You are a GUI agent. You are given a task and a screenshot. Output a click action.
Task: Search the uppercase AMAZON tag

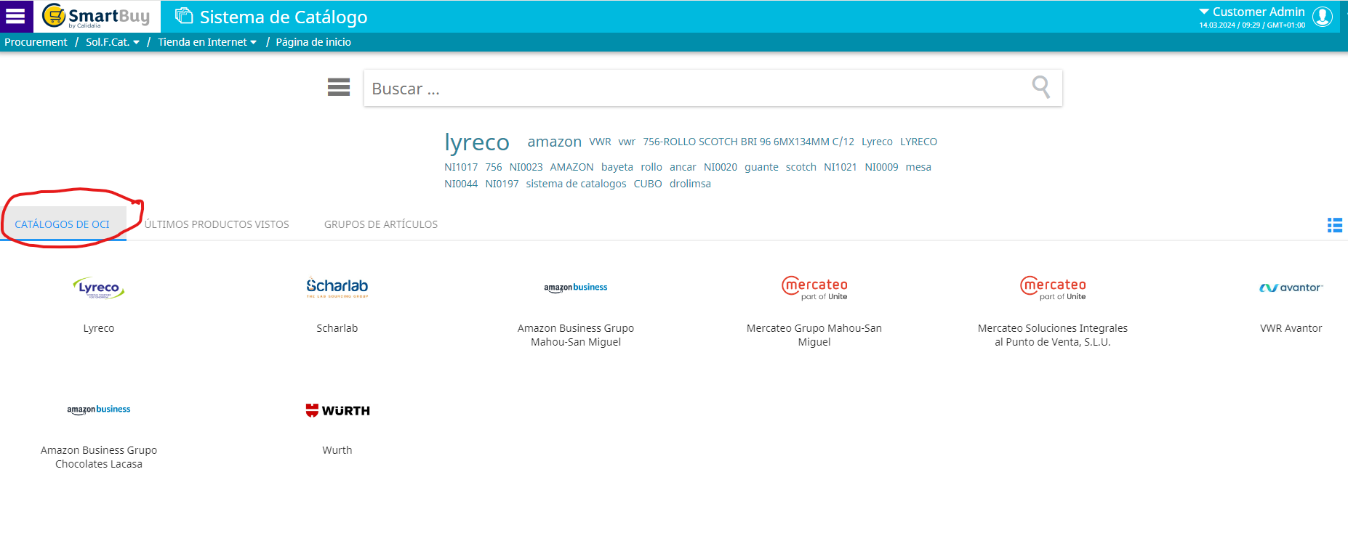(x=571, y=167)
